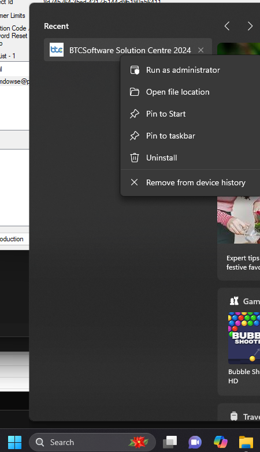Choose Open file location option
The height and width of the screenshot is (452, 260).
(x=191, y=92)
